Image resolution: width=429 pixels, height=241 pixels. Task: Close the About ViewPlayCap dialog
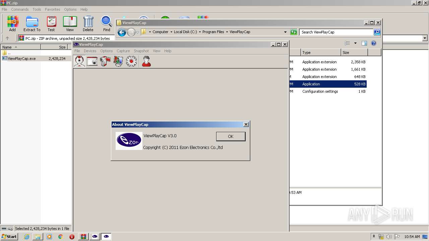coord(246,125)
